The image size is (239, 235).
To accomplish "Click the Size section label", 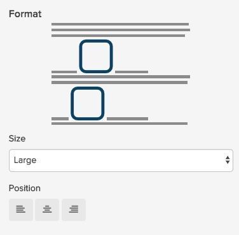I will (17, 139).
